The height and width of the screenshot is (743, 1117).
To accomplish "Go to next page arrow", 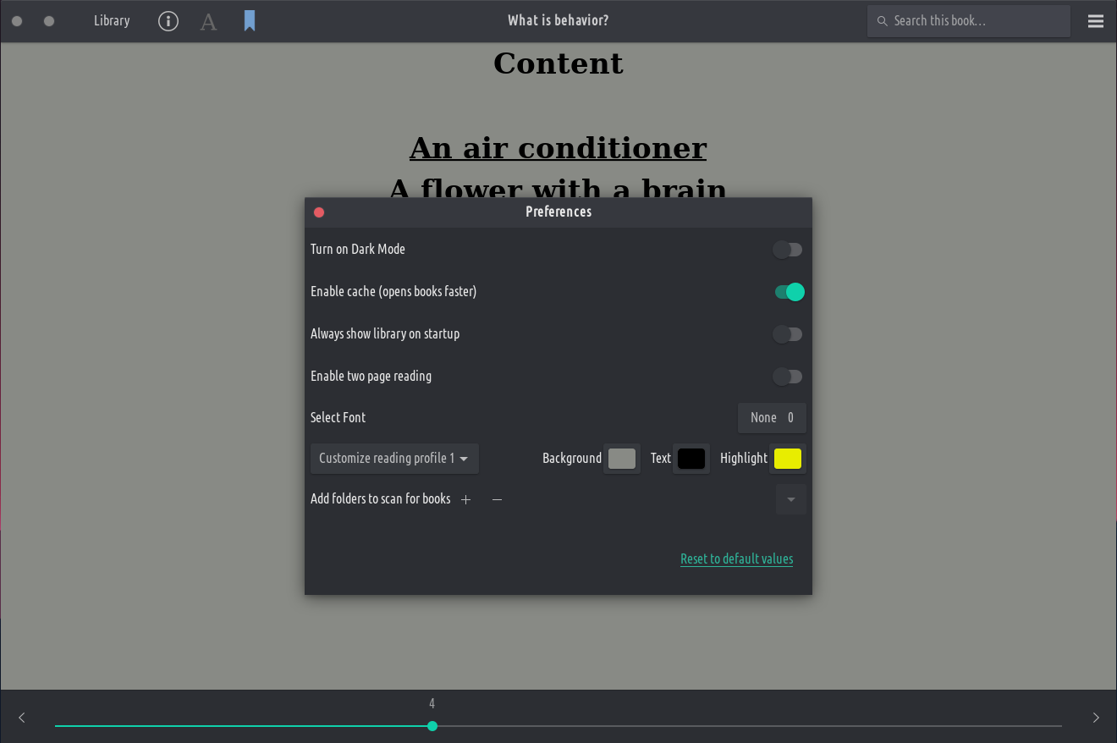I will [x=1096, y=718].
